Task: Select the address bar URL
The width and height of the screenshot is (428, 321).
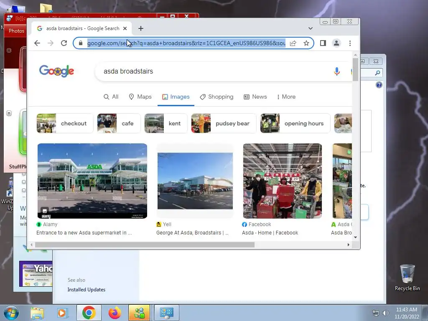Action: [186, 43]
